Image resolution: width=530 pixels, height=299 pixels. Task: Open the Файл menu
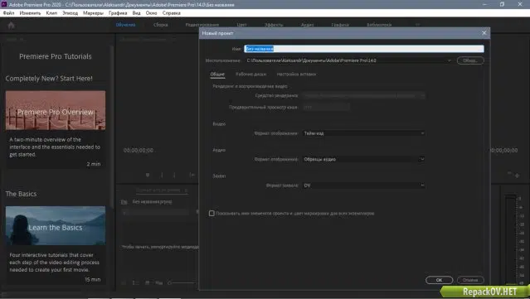point(9,13)
